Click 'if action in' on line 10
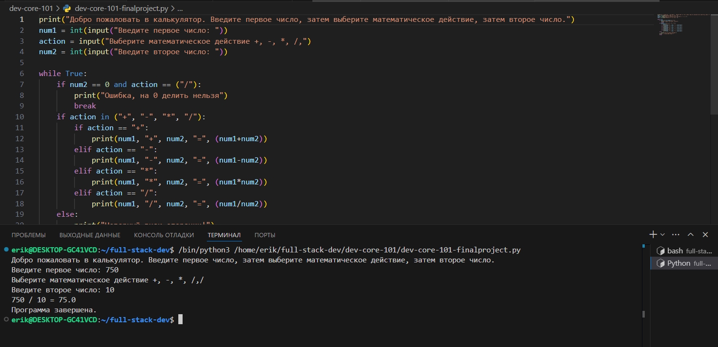The width and height of the screenshot is (718, 347). click(x=131, y=117)
